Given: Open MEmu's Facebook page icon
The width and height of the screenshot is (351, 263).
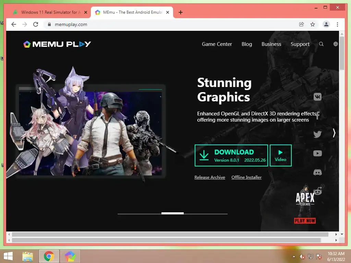Looking at the screenshot, I should [x=317, y=116].
